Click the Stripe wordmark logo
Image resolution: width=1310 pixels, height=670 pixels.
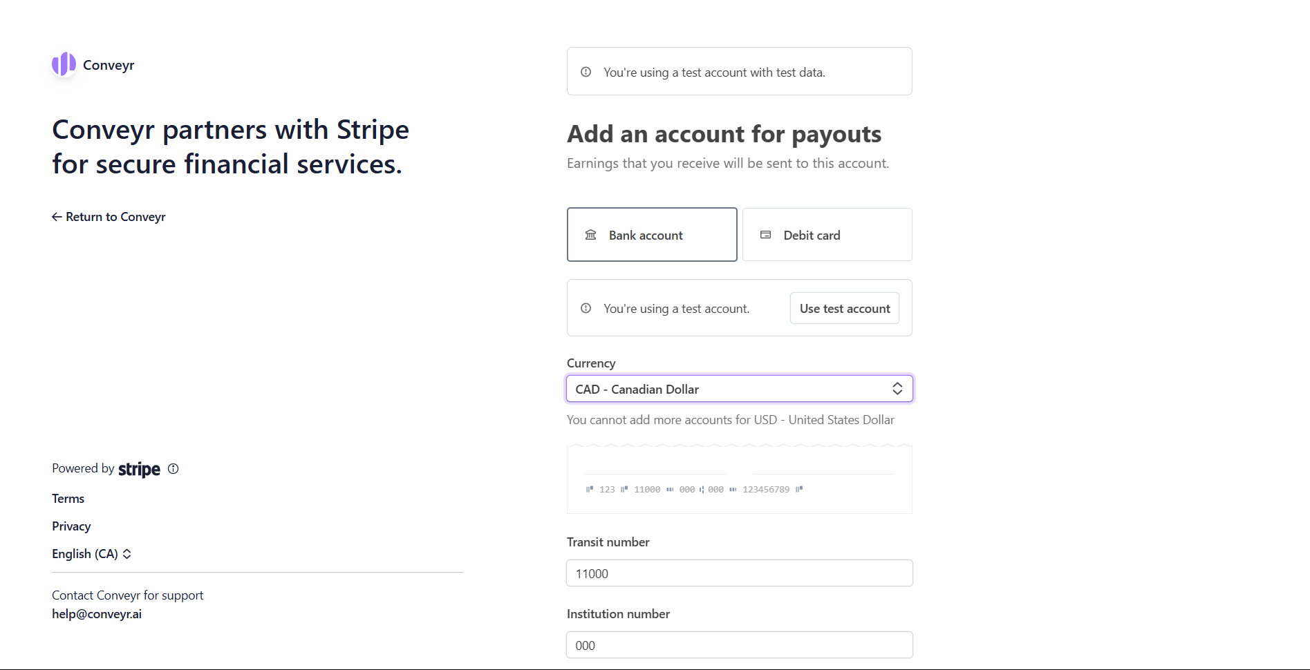click(139, 469)
